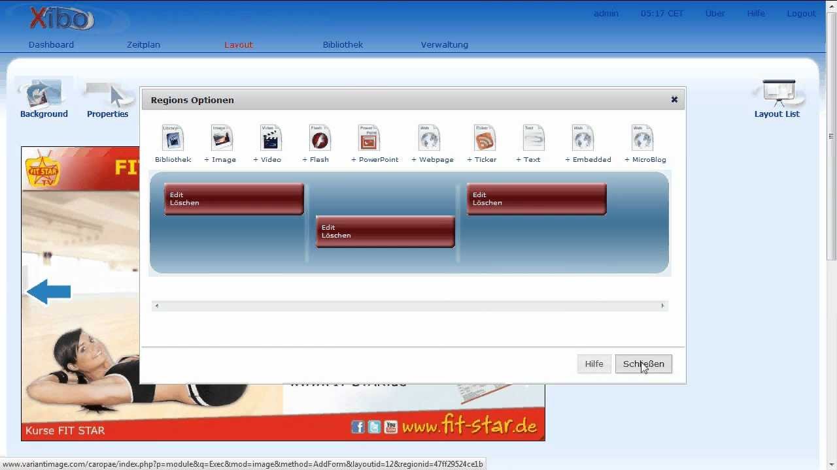Click Löschen on the middle timeline item

[x=336, y=236]
